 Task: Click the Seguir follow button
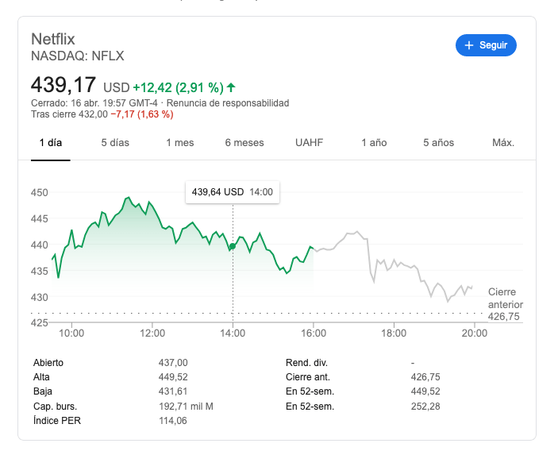(486, 45)
